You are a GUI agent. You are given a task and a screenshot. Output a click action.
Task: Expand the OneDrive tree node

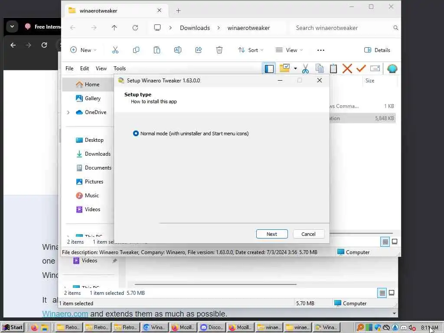pos(68,112)
